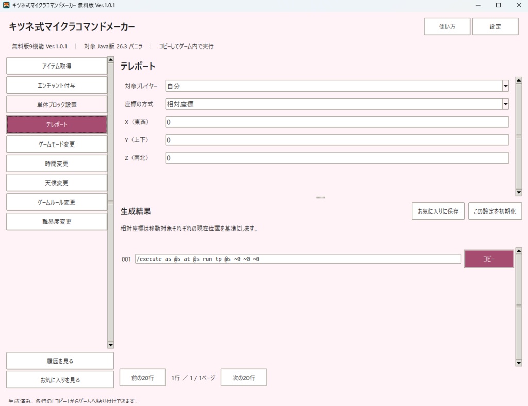Click the app fox icon in title bar
Image resolution: width=528 pixels, height=406 pixels.
coord(6,5)
